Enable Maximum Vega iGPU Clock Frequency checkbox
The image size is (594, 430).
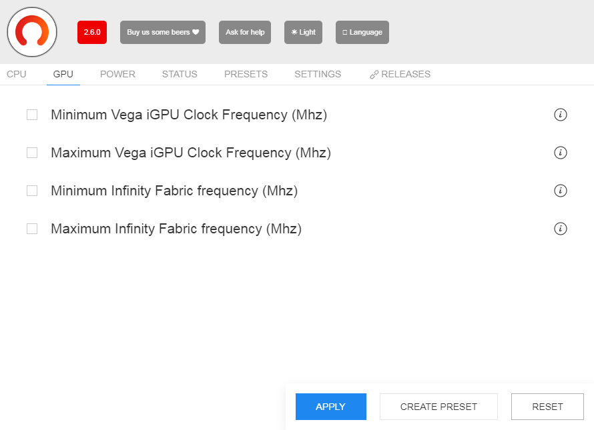click(32, 153)
